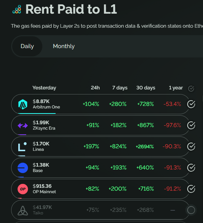Enable the Taiko row with its empty circle
203x223 pixels.
[191, 210]
